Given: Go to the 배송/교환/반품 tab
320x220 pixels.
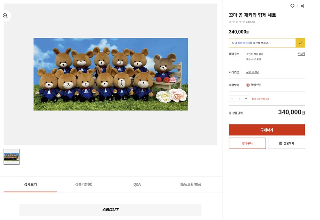Looking at the screenshot, I should pyautogui.click(x=190, y=184).
